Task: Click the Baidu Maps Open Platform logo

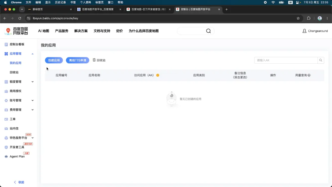Action: coord(16,31)
